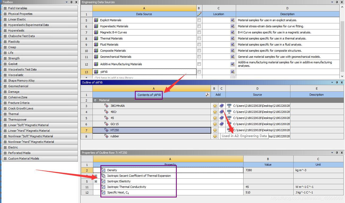The image size is (345, 203).
Task: Check edit box for Explicit Materials
Action: pyautogui.click(x=199, y=20)
